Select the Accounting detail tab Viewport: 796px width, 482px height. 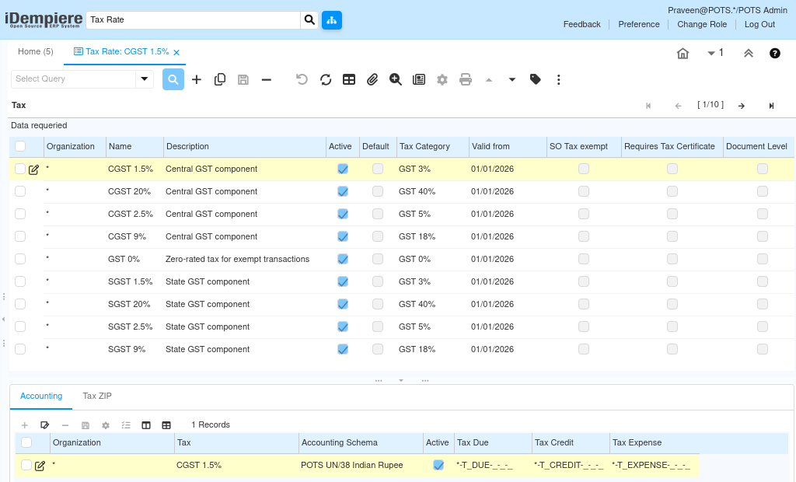pyautogui.click(x=41, y=396)
